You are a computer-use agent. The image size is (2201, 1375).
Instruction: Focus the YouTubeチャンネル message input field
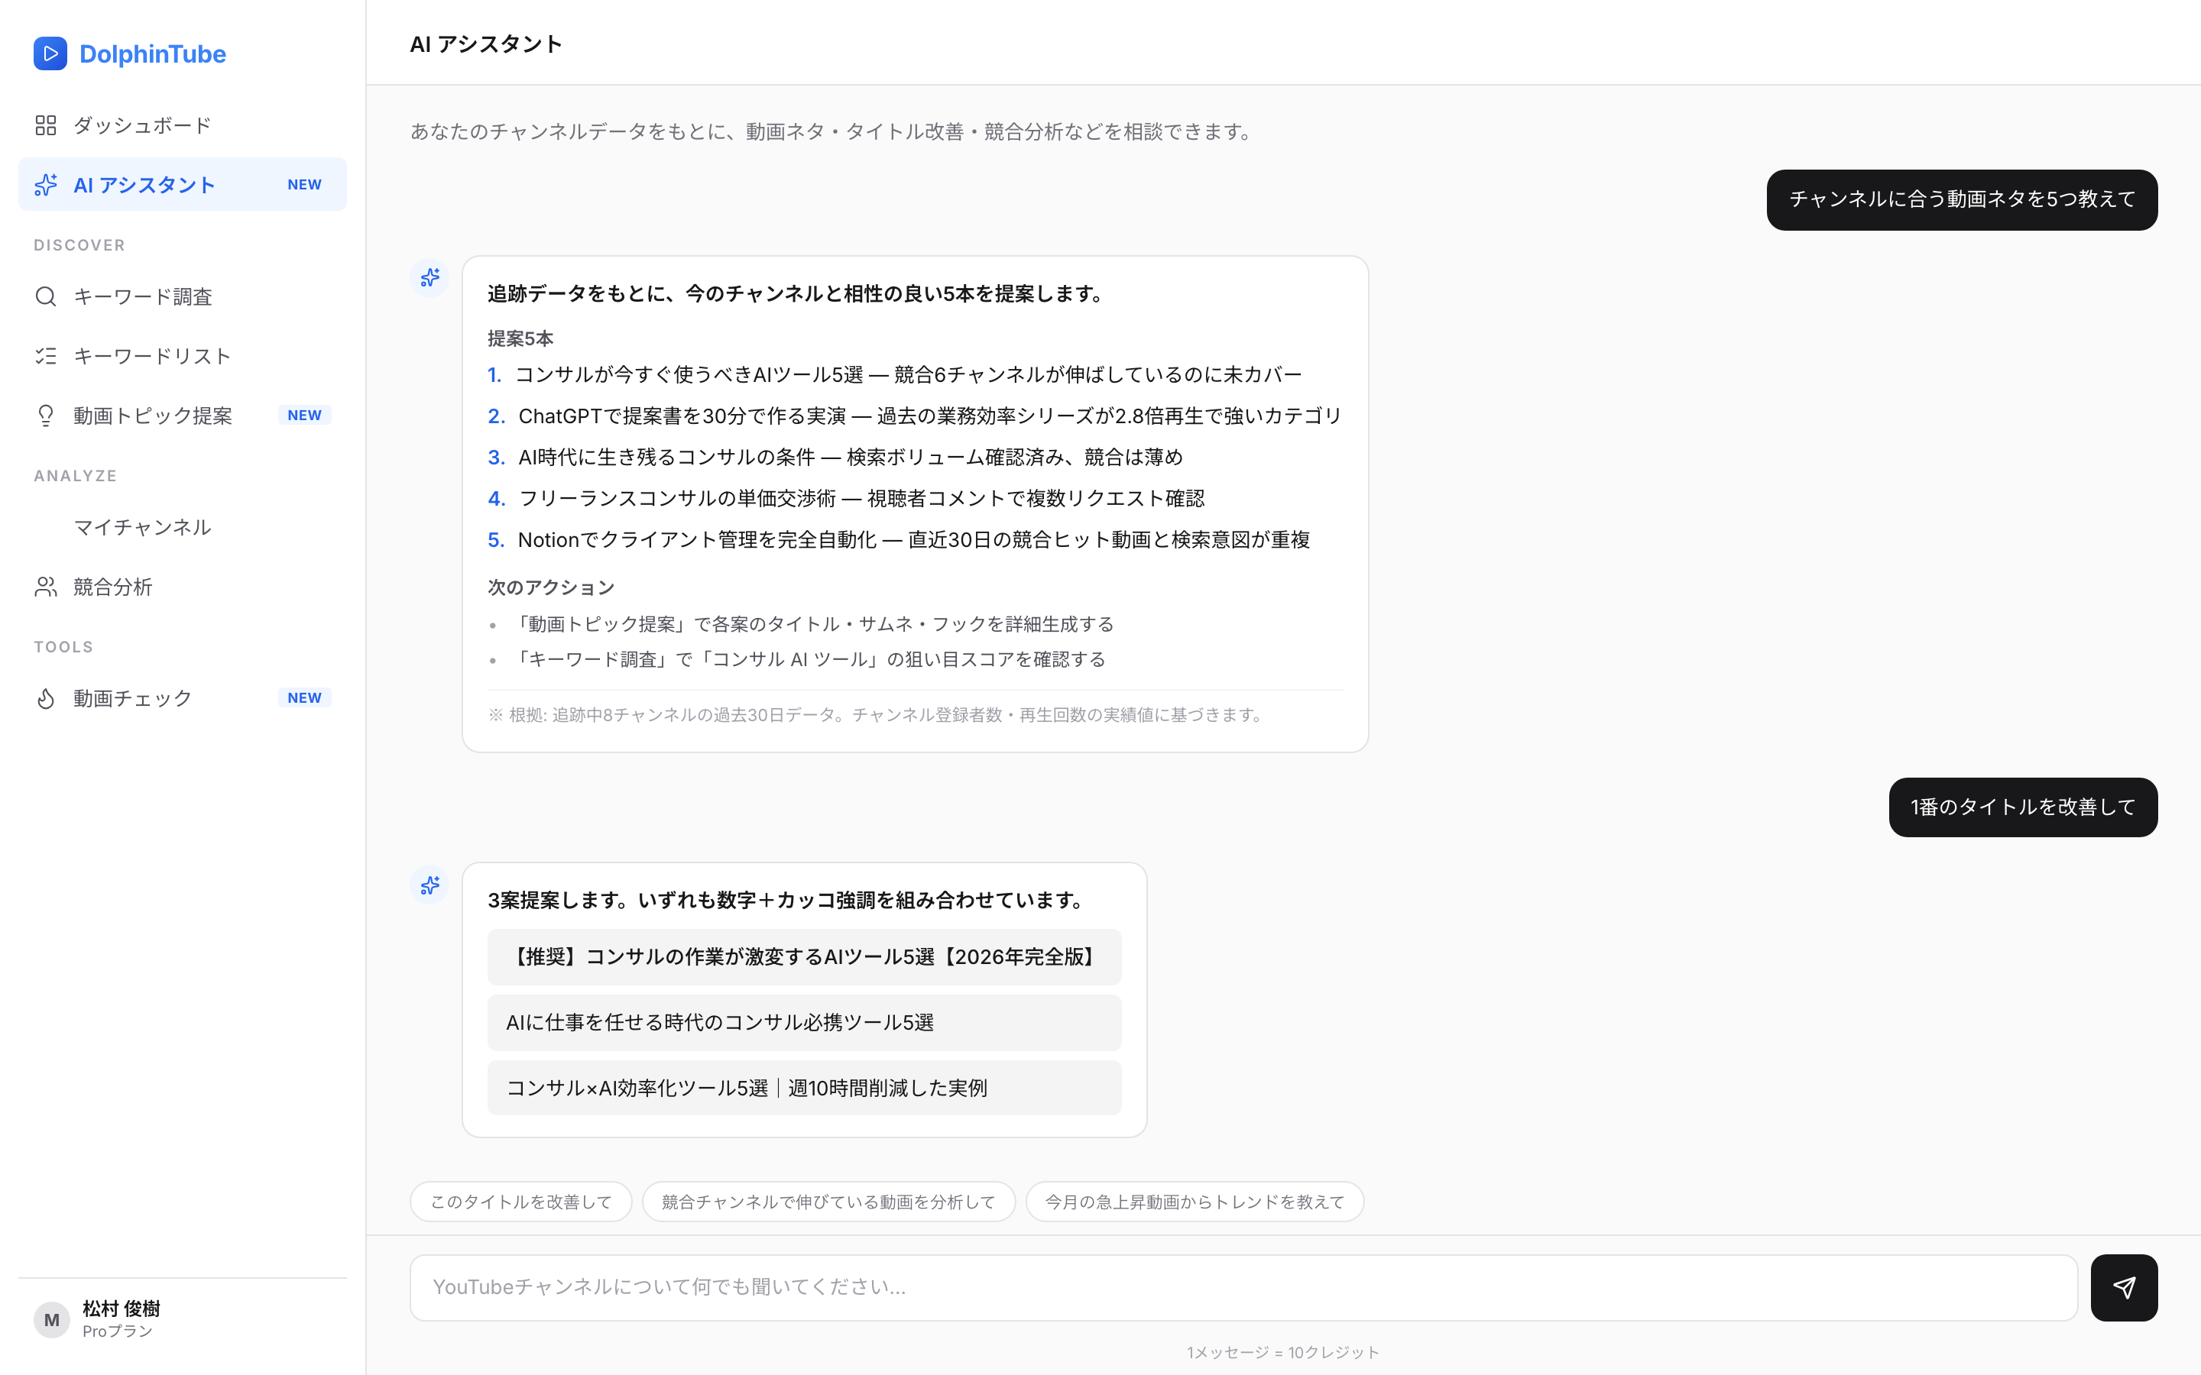1243,1287
